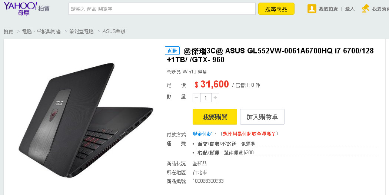Go to 電腦、平板與周邊 breadcrumb category
Viewport: 389px width, 195px height.
41,32
